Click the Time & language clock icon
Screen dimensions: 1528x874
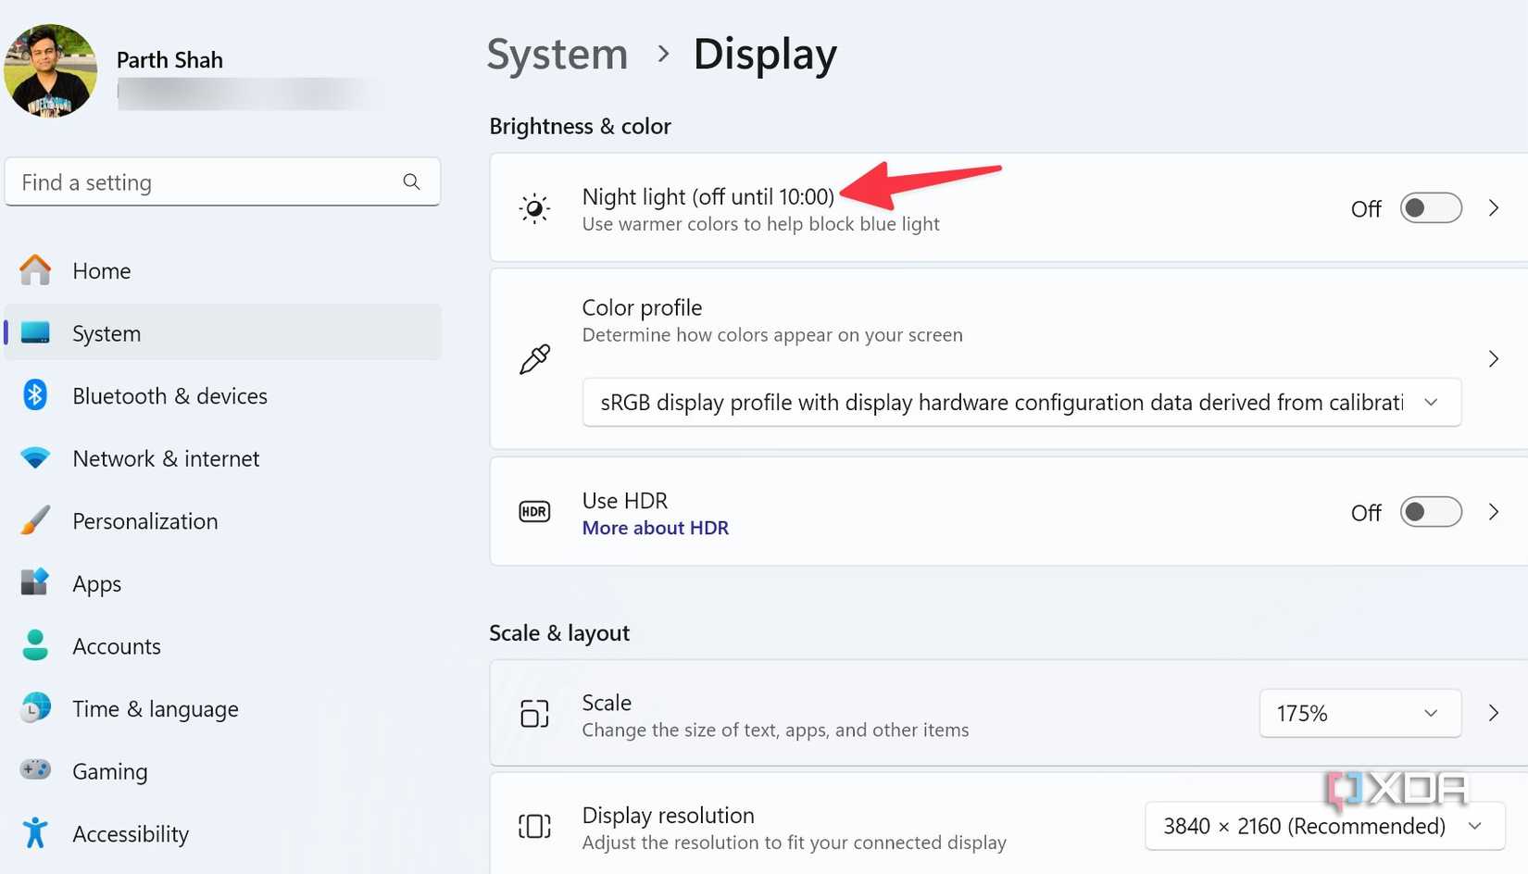click(x=35, y=708)
